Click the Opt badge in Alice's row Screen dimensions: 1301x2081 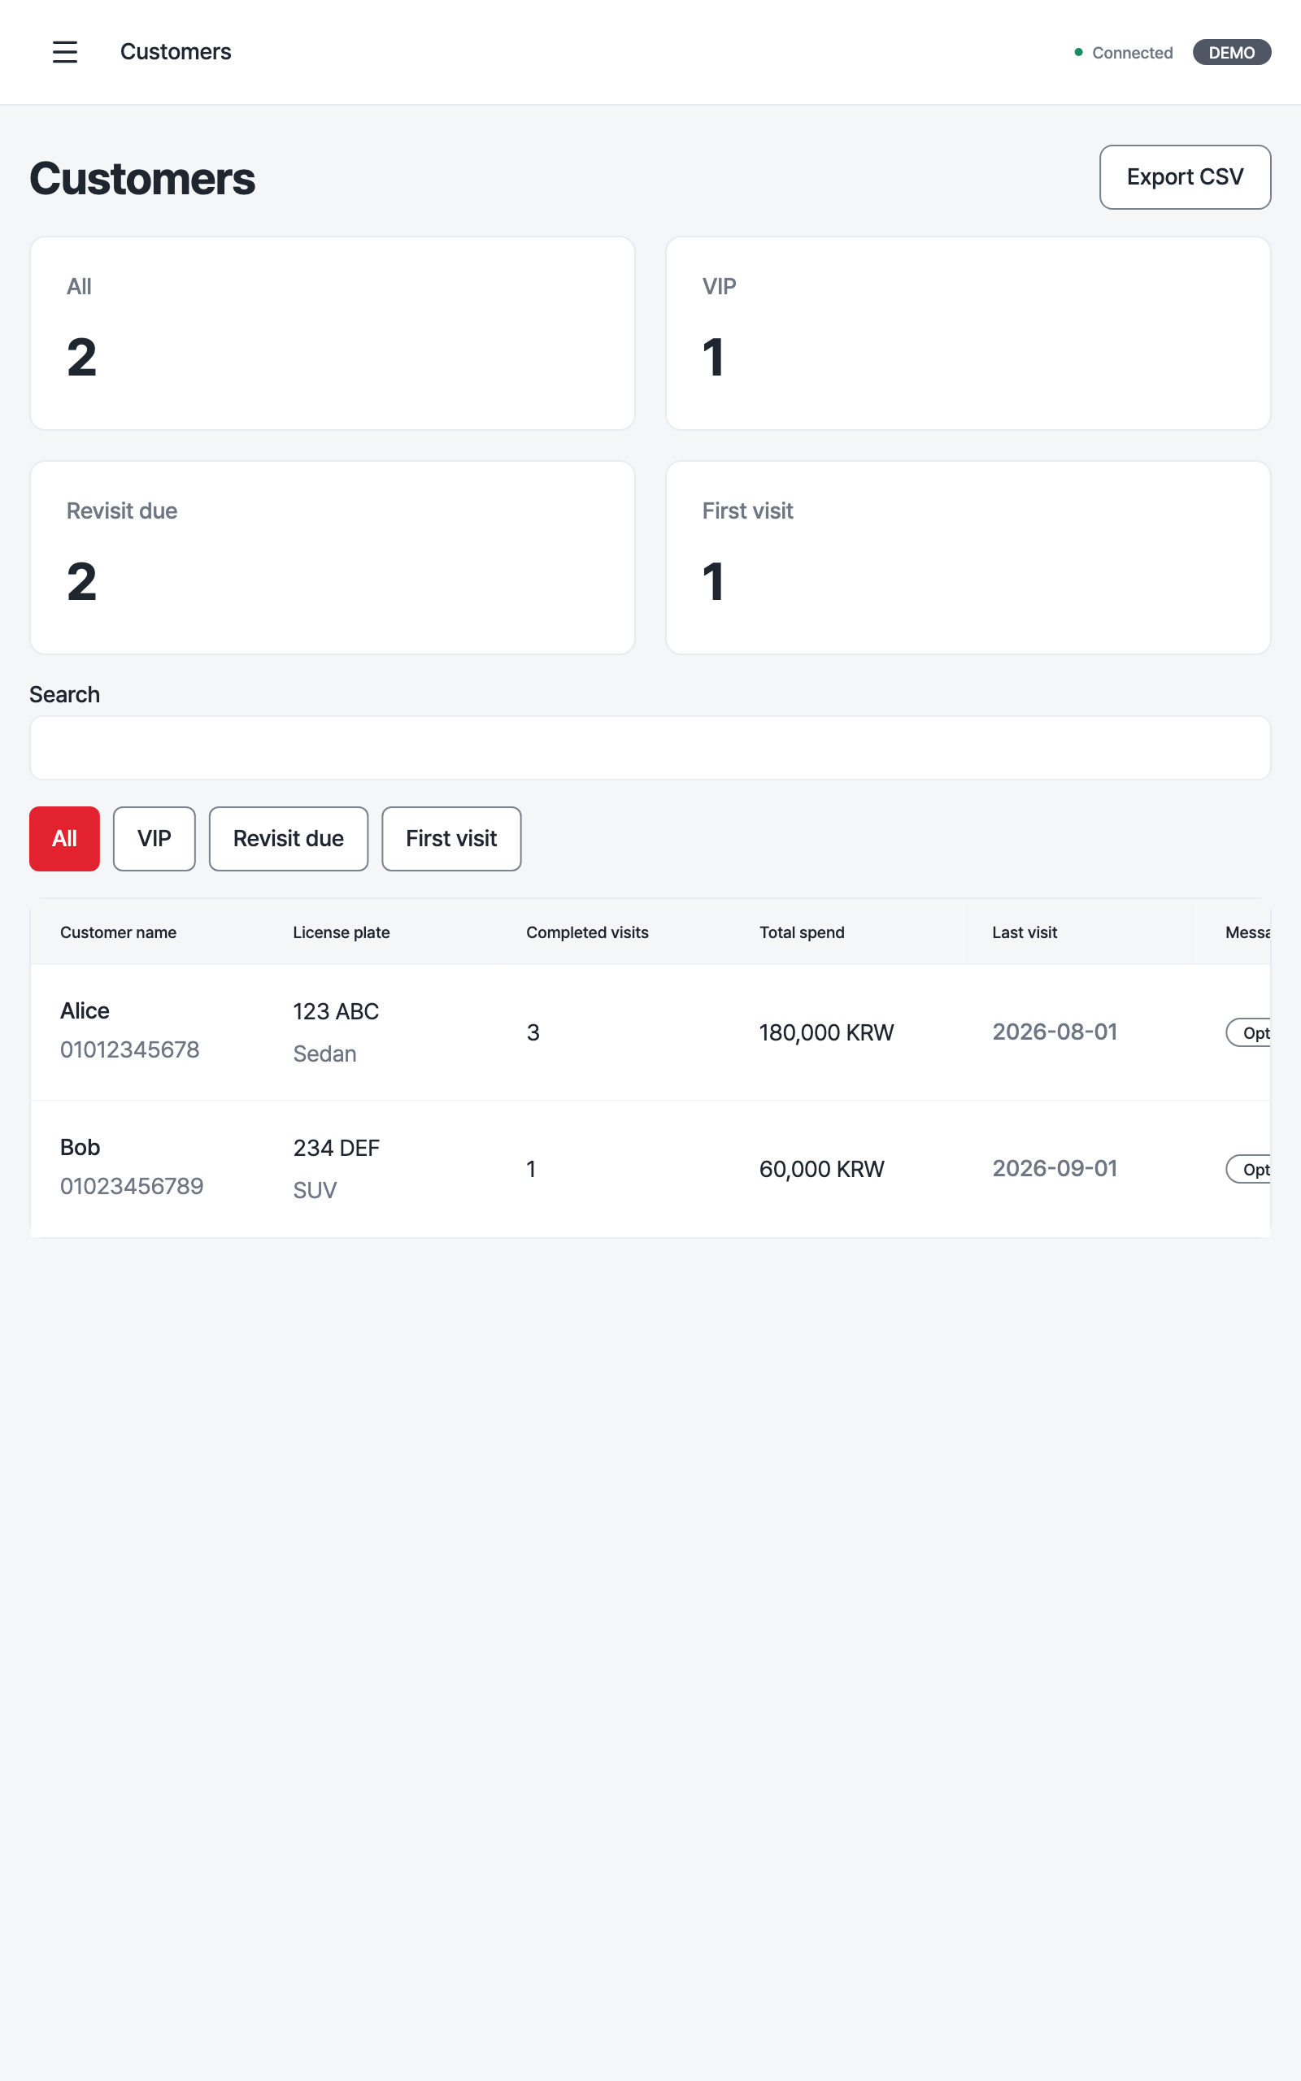pos(1248,1032)
